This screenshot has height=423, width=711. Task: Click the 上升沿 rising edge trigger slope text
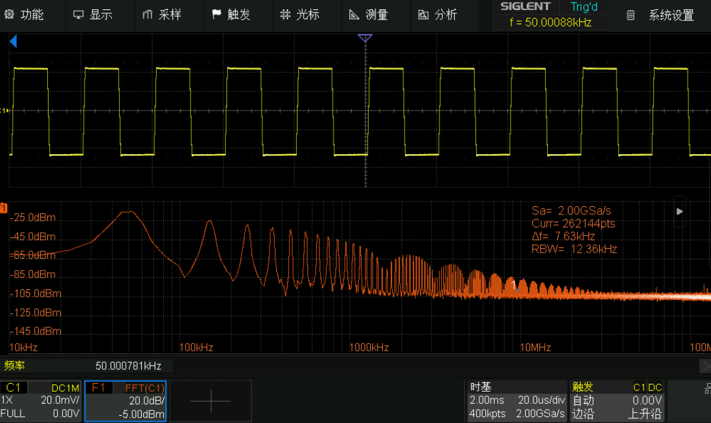pos(645,414)
